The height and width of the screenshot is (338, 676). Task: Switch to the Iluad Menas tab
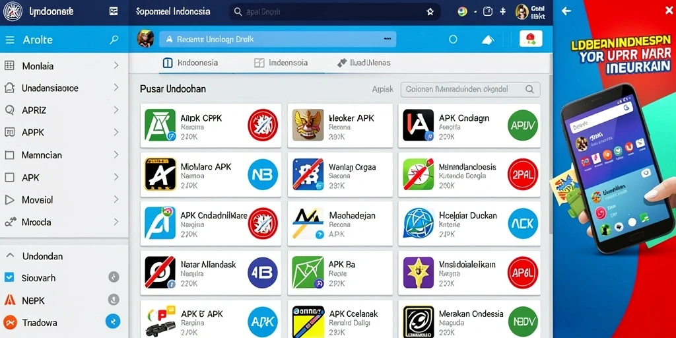click(x=364, y=63)
